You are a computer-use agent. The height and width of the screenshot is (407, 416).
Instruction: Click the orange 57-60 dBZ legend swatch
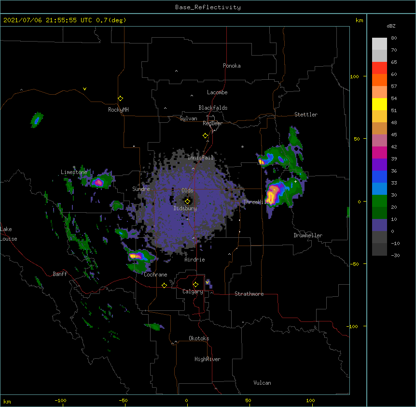pyautogui.click(x=379, y=80)
